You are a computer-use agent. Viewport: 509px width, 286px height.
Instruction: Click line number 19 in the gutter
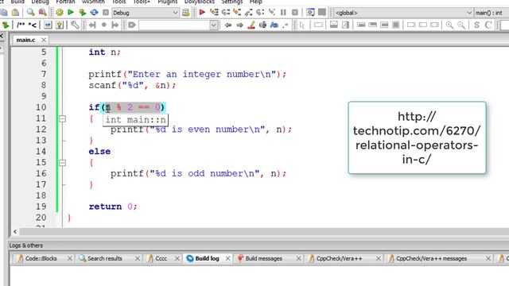pyautogui.click(x=41, y=207)
